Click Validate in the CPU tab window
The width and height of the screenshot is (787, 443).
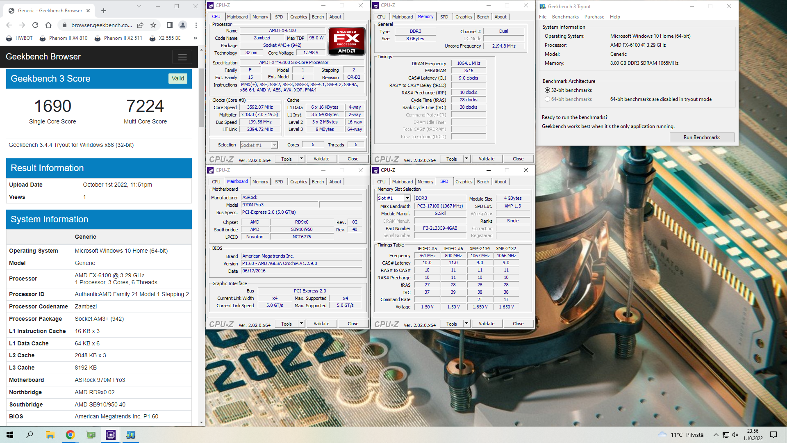coord(321,159)
